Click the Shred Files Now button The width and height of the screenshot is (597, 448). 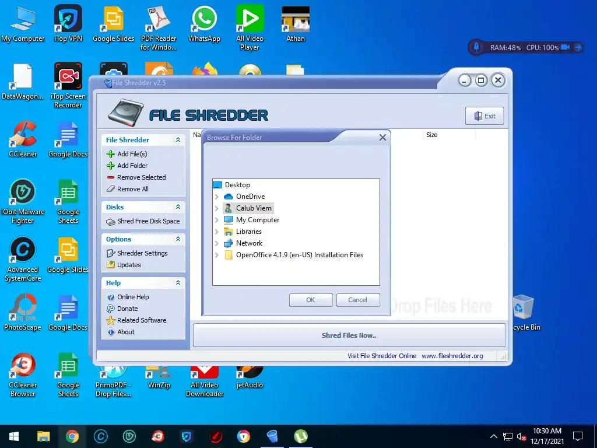(x=349, y=335)
